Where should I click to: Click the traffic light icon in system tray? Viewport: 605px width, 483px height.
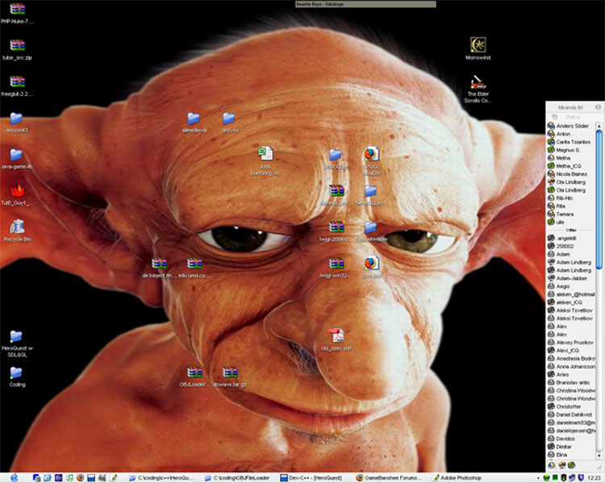(x=563, y=477)
